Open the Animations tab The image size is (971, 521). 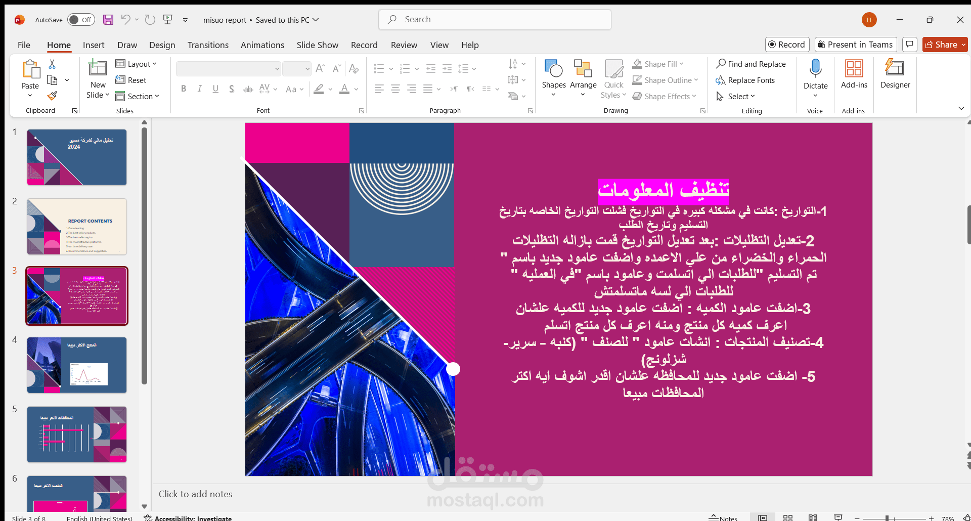[262, 45]
